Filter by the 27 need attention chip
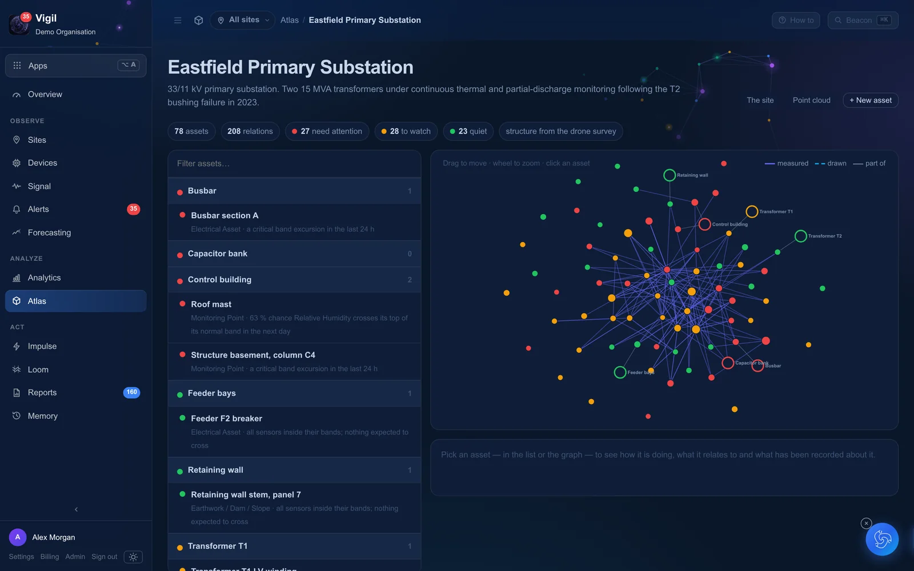This screenshot has height=571, width=914. [x=327, y=131]
